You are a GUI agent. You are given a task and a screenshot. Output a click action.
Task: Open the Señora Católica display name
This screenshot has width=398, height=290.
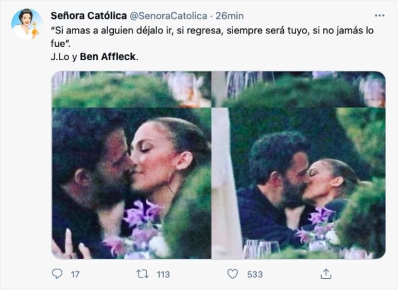pyautogui.click(x=89, y=16)
